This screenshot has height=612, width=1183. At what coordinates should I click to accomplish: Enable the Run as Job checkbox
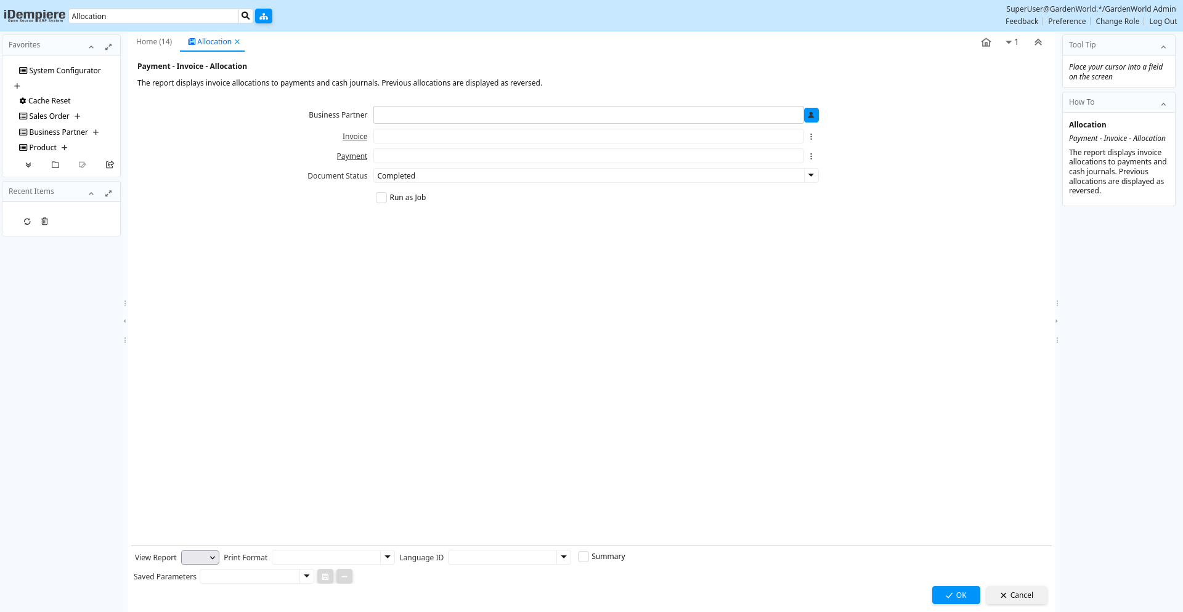pyautogui.click(x=381, y=198)
